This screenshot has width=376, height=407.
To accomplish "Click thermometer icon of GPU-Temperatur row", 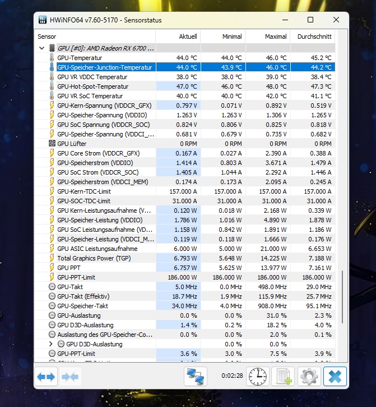I will pyautogui.click(x=52, y=58).
